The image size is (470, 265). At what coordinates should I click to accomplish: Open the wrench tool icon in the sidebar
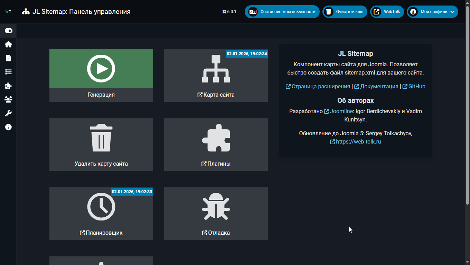[8, 113]
